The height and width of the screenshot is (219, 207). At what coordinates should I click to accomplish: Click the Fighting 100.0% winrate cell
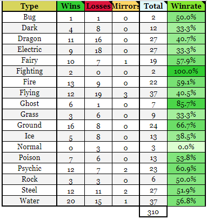(186, 71)
